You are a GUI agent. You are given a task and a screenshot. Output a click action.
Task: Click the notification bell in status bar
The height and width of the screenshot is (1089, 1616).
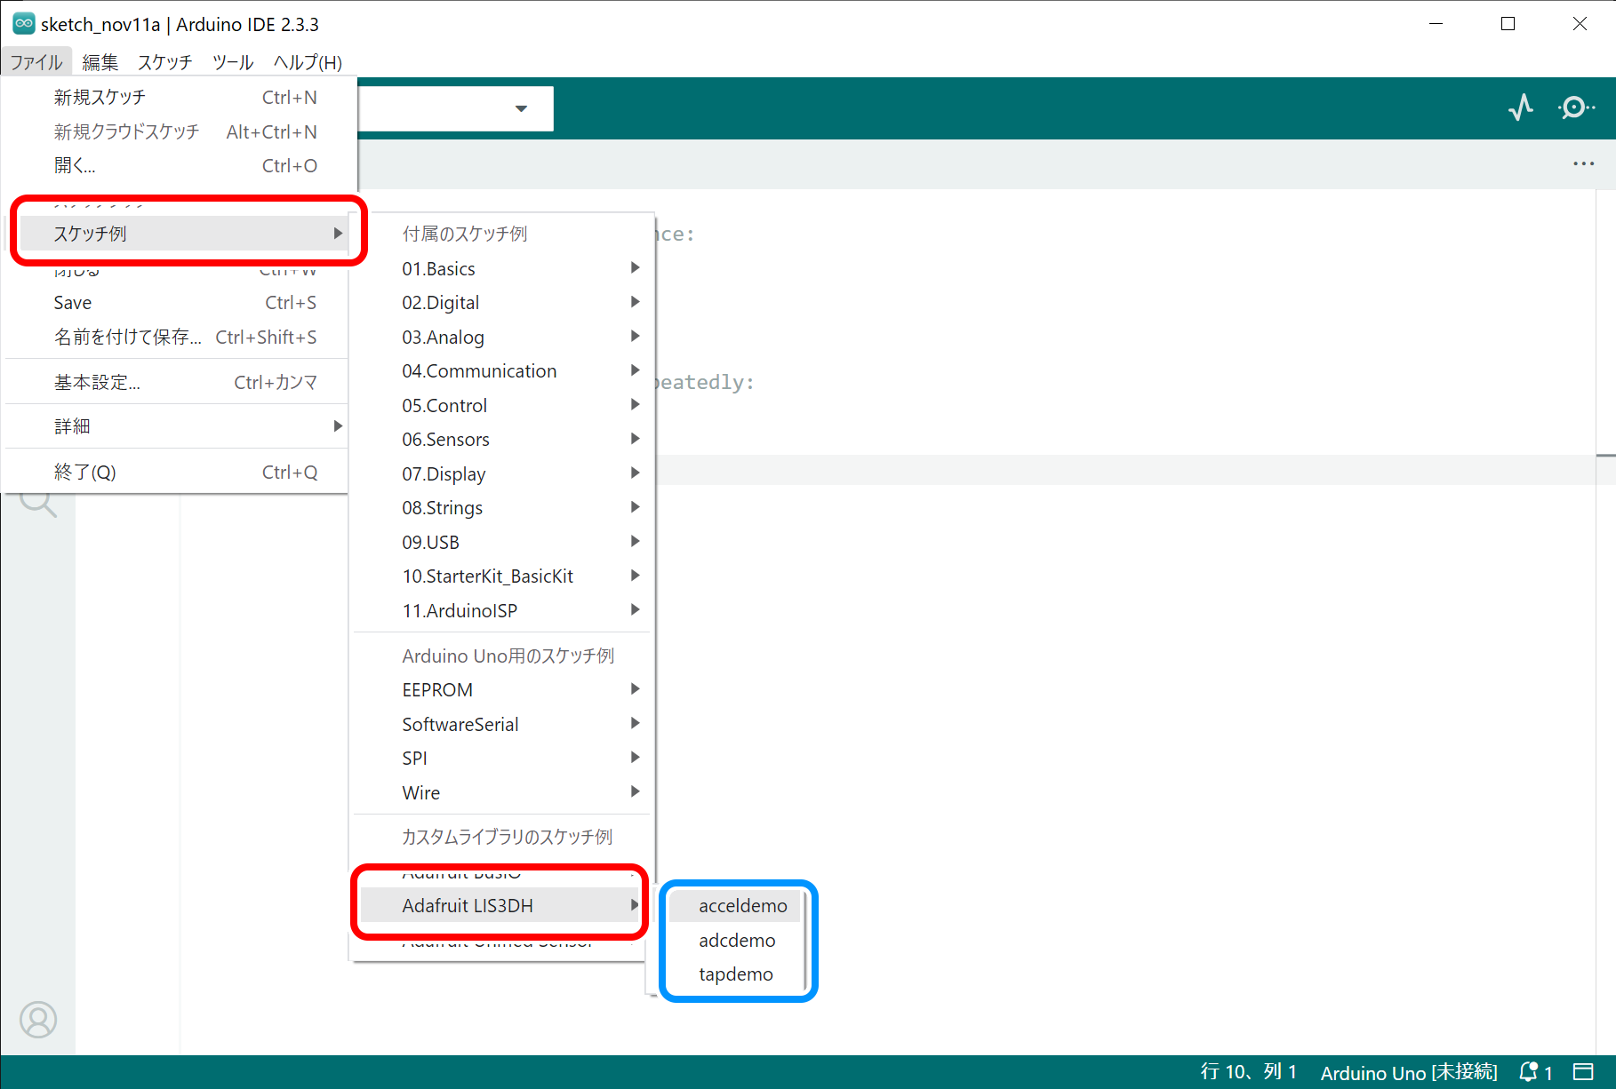(1529, 1072)
